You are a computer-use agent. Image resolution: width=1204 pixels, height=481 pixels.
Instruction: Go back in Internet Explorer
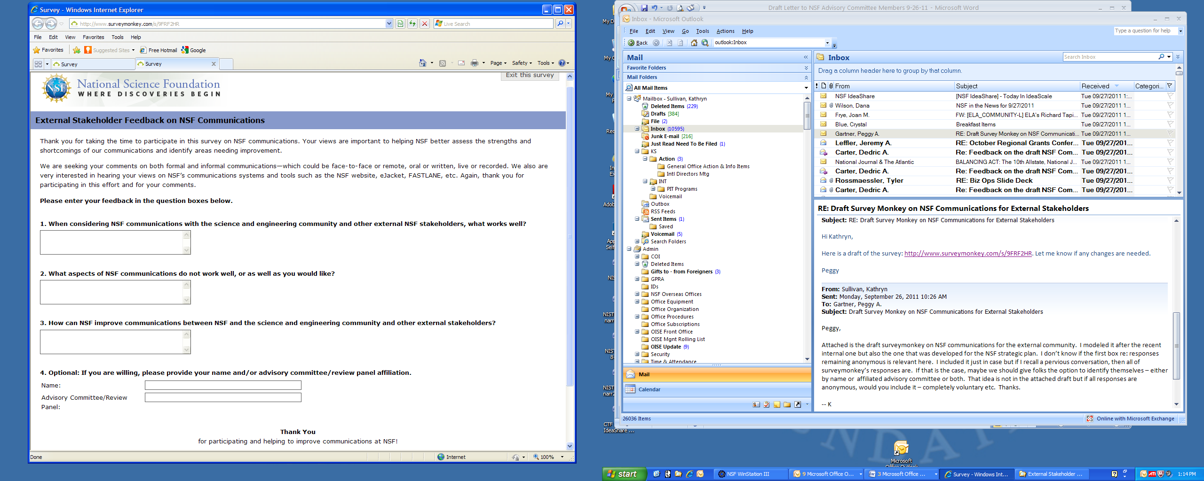point(38,23)
